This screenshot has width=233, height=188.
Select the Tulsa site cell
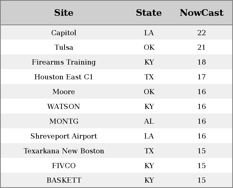point(64,47)
